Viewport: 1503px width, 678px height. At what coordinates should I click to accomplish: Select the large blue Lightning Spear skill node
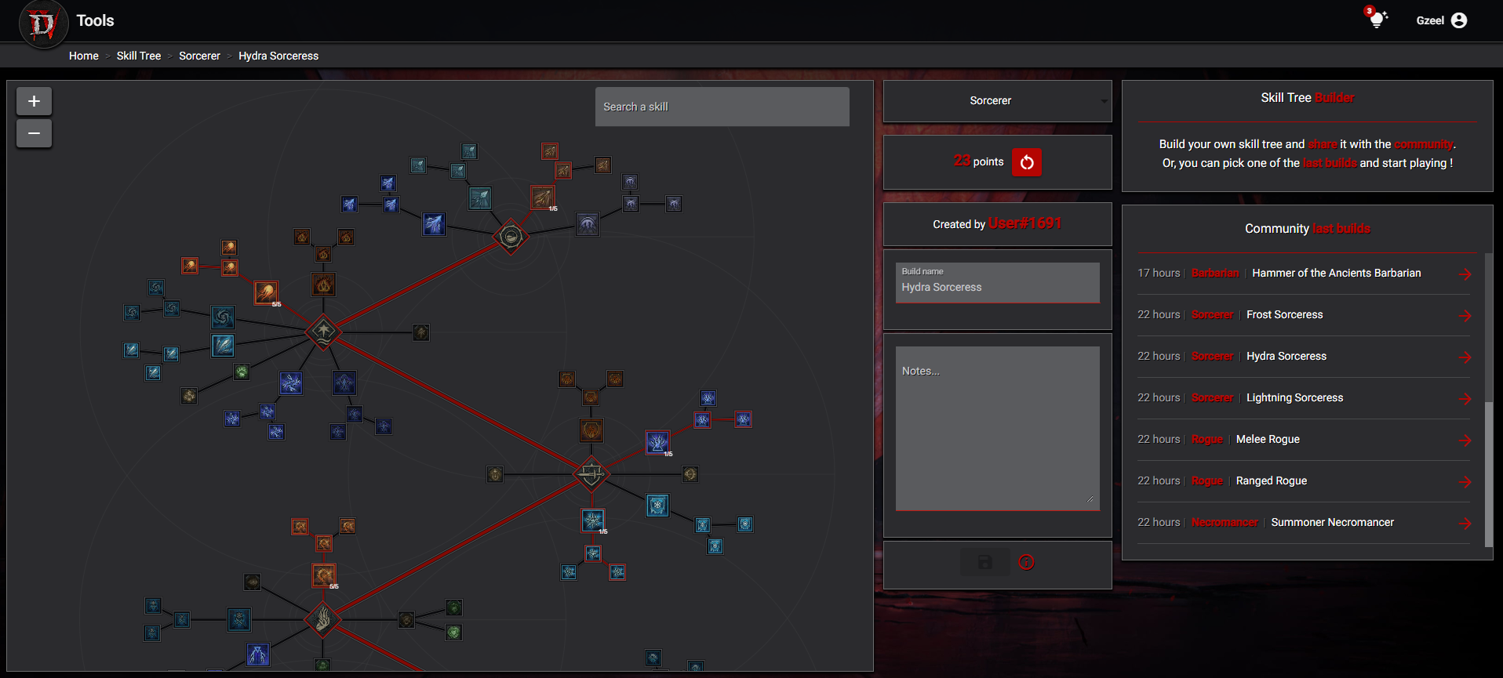click(258, 654)
